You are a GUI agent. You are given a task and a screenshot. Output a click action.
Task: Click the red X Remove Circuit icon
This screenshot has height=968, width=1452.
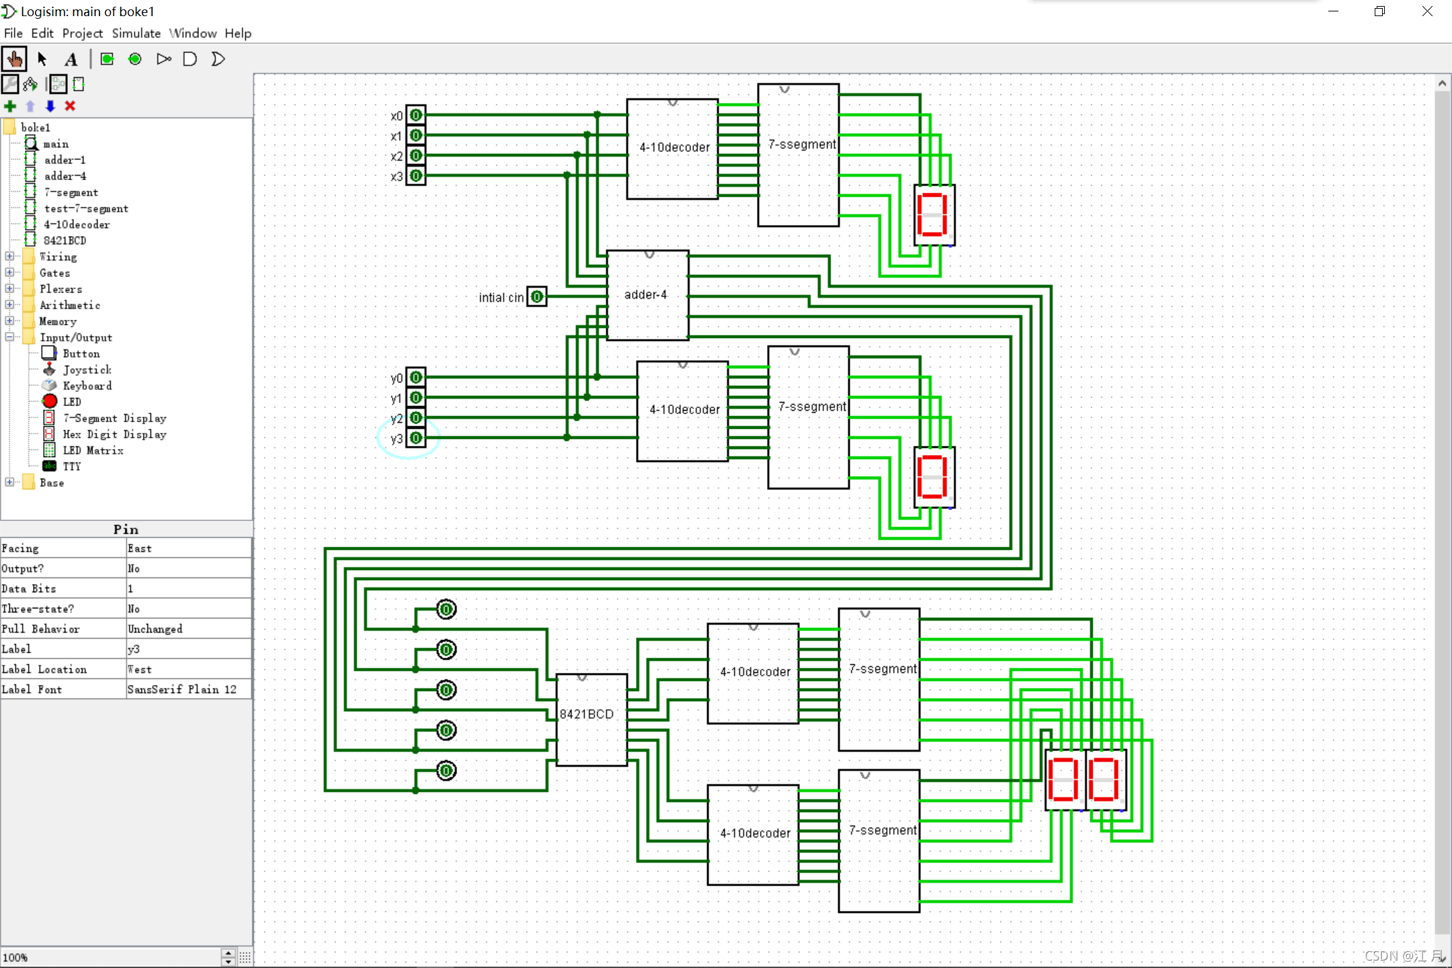pos(70,106)
